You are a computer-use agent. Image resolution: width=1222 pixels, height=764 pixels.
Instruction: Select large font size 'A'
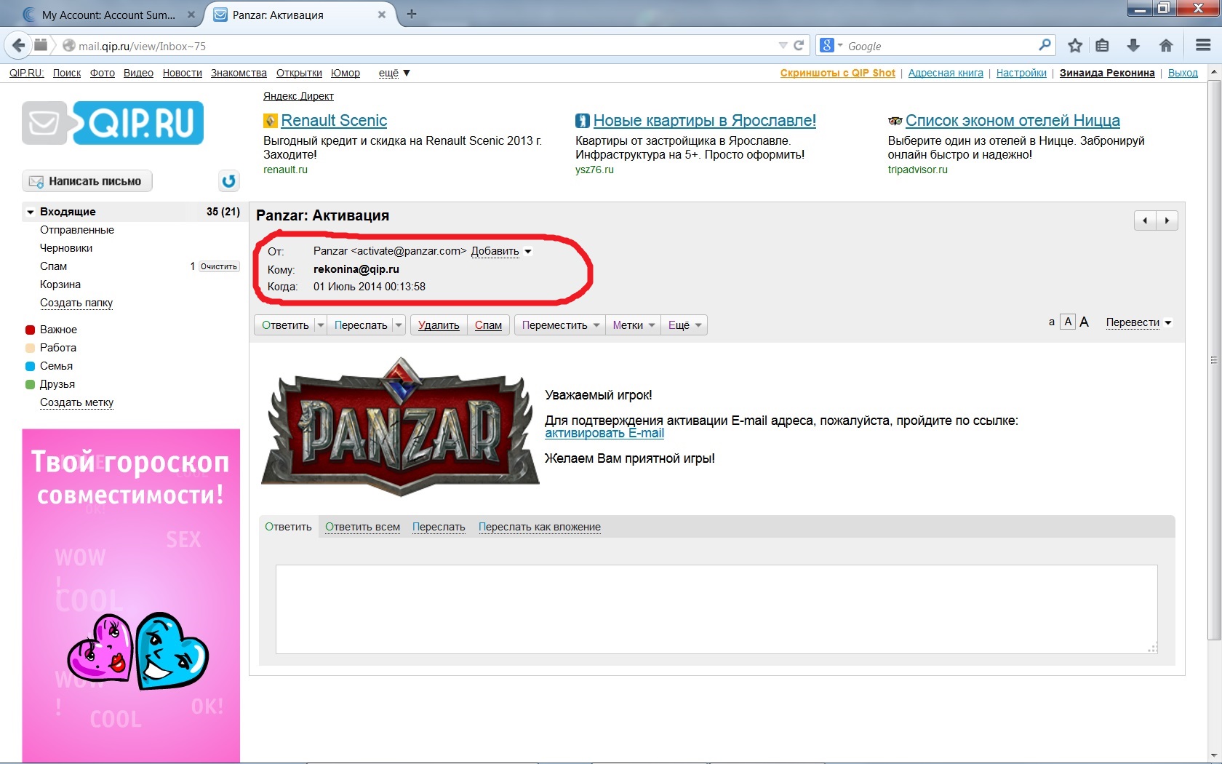1085,322
